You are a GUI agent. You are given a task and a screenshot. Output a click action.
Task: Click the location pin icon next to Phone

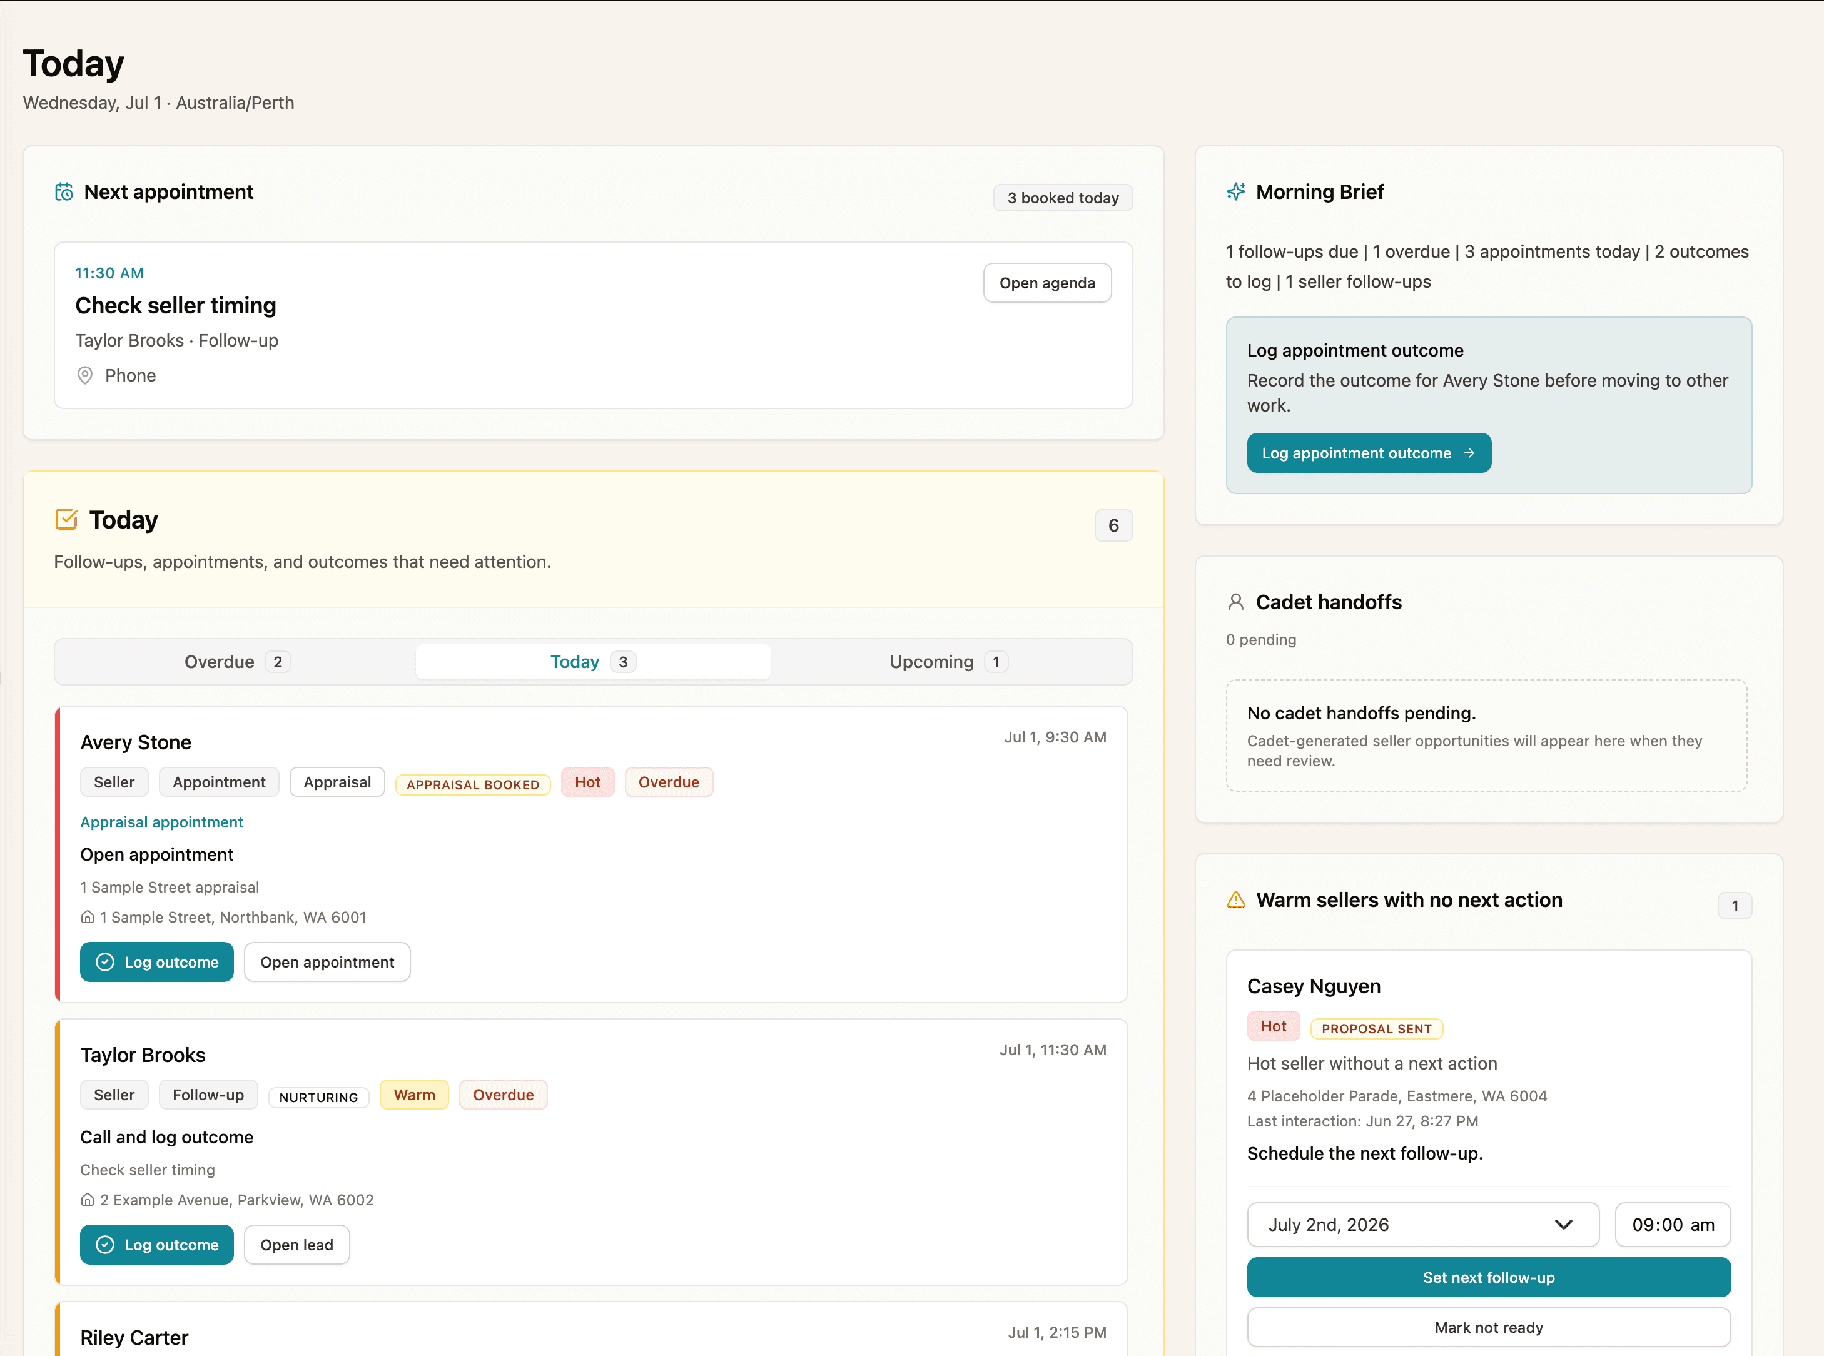coord(84,376)
